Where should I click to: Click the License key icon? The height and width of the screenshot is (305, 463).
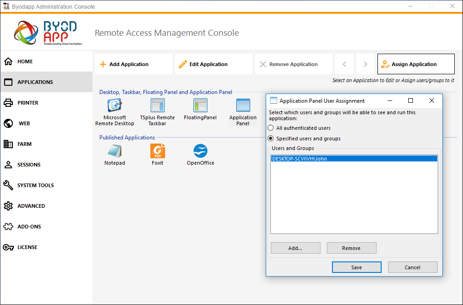pyautogui.click(x=8, y=247)
